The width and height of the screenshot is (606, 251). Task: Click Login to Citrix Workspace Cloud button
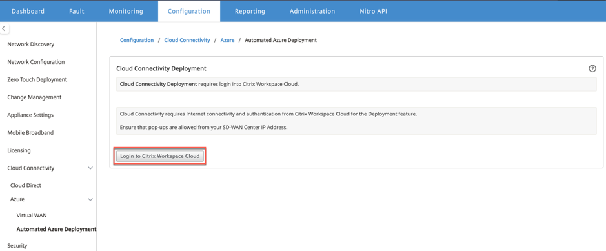pos(159,156)
